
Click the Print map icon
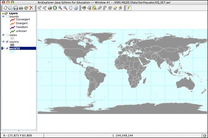pyautogui.click(x=21, y=8)
